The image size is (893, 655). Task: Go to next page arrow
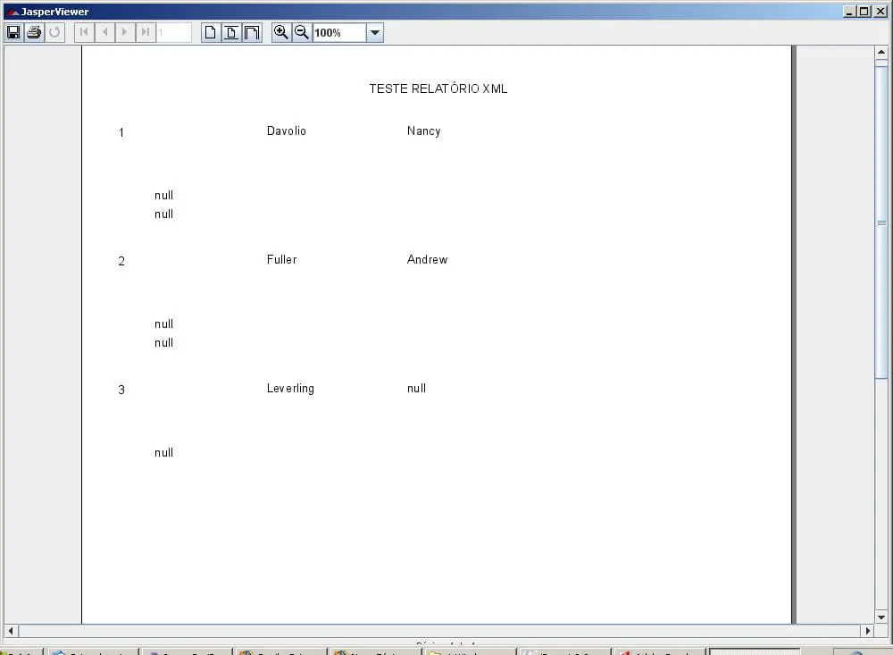[x=125, y=32]
